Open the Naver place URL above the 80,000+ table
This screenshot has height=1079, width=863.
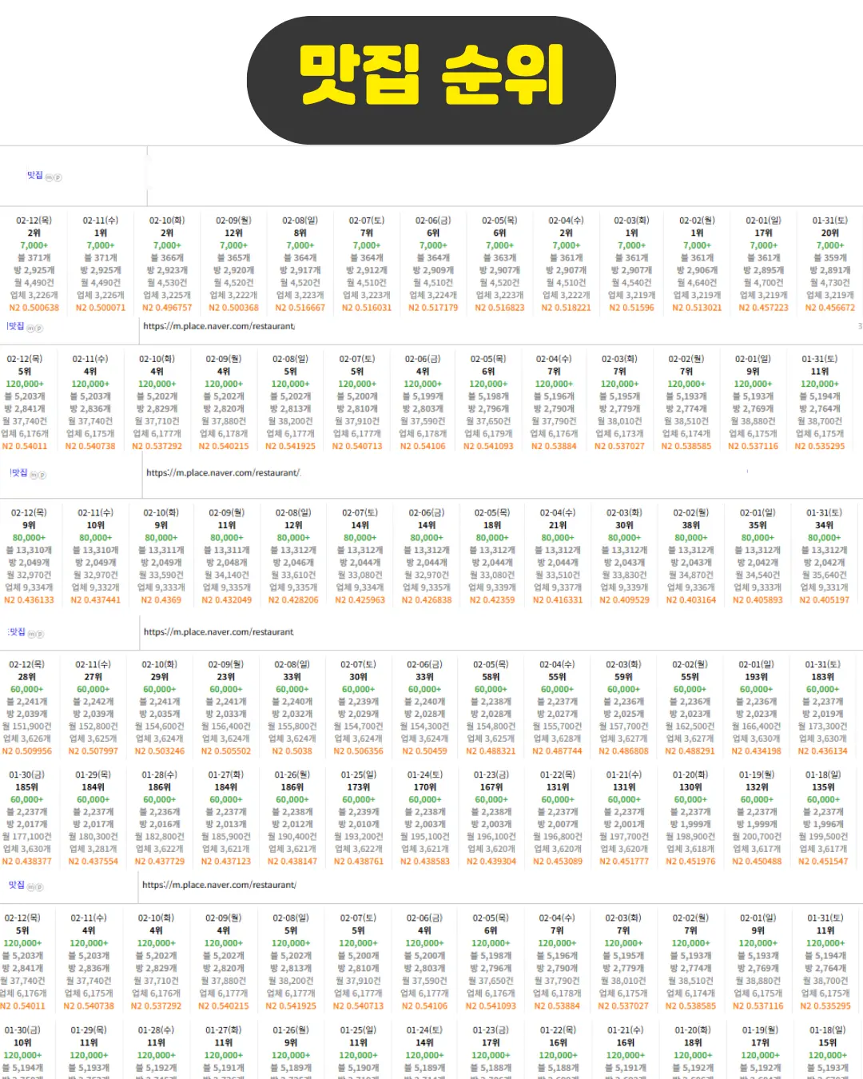(223, 472)
